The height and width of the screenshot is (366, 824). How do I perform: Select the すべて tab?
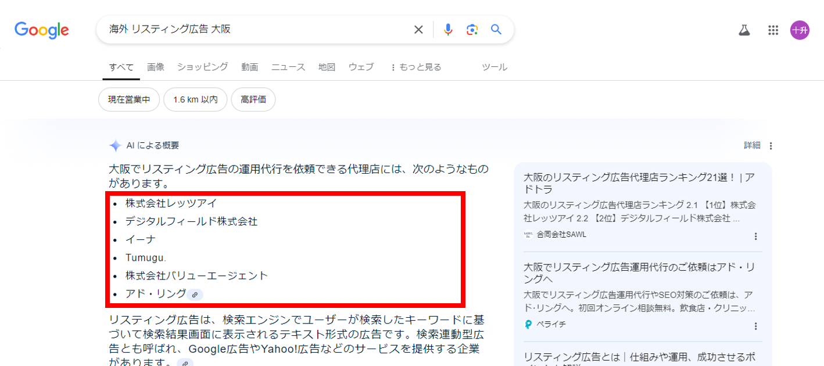point(121,67)
